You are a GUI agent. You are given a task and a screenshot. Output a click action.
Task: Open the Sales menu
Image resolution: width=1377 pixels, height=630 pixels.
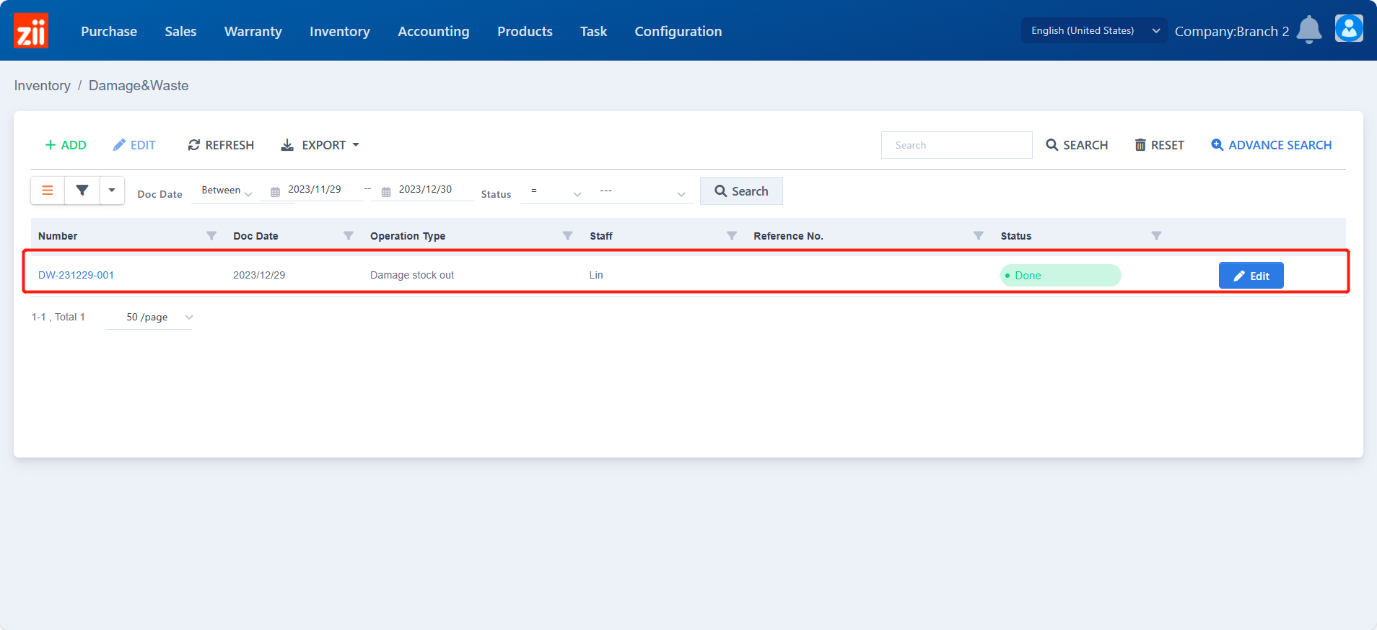(180, 31)
